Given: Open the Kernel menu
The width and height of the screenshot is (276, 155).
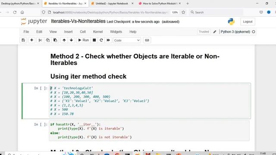Looking at the screenshot, I should pyautogui.click(x=98, y=31).
